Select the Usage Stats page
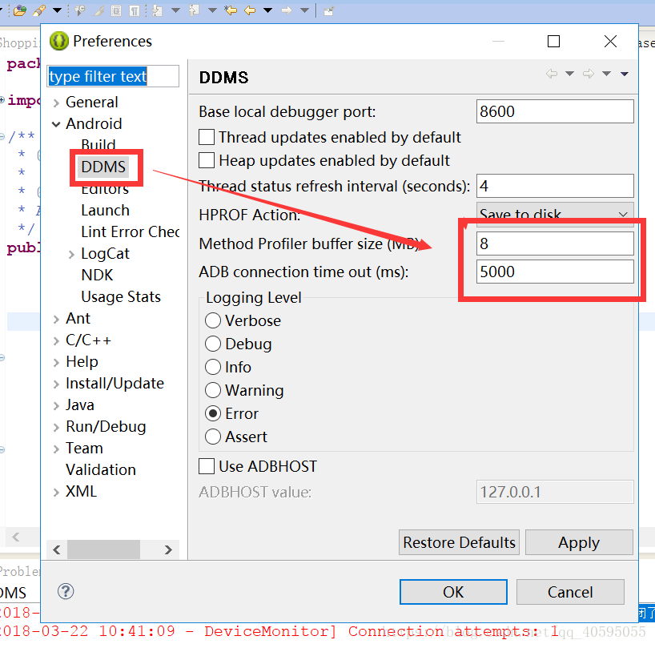This screenshot has width=655, height=648. 121,296
